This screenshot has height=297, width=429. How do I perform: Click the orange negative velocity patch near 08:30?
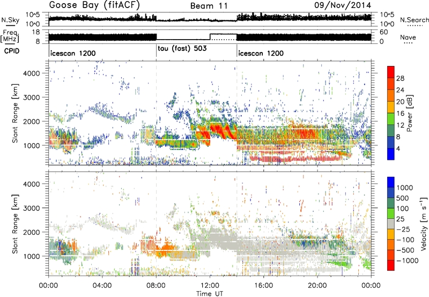pyautogui.click(x=165, y=250)
